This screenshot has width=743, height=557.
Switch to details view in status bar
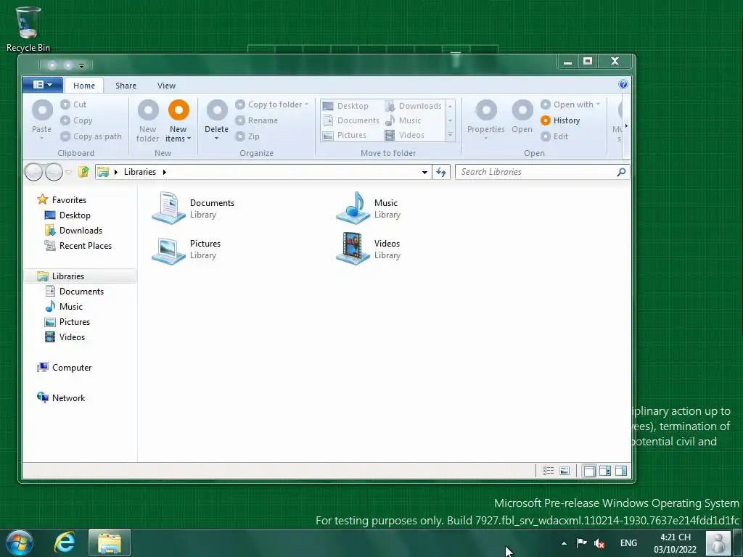click(x=549, y=470)
